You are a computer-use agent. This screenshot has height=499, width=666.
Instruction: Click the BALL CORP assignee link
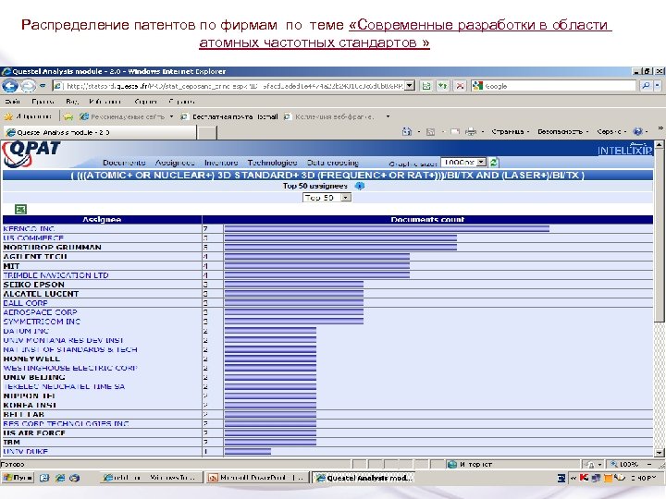[x=25, y=303]
